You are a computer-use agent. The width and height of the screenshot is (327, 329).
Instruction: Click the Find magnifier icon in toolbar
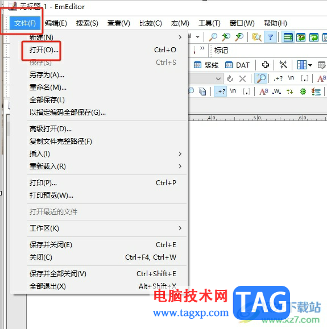point(213,37)
